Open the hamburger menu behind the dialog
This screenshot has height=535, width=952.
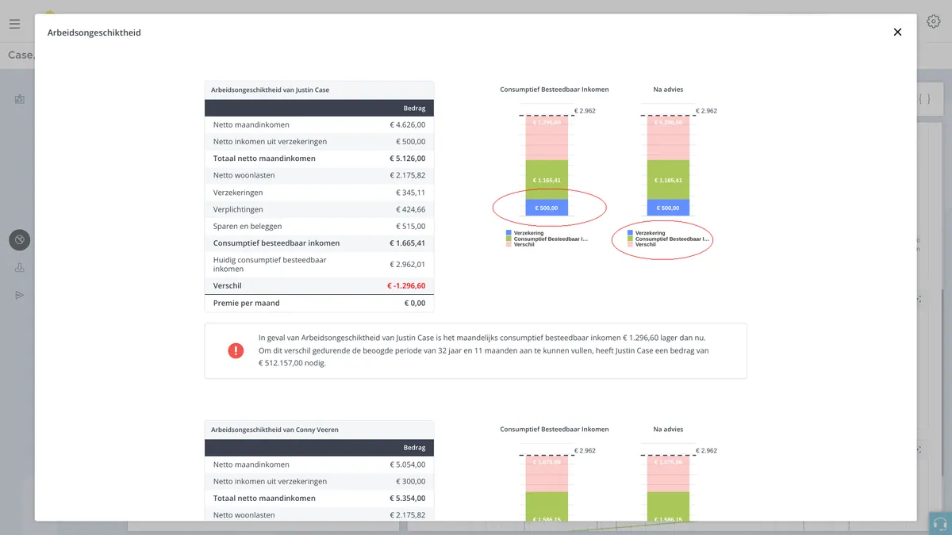15,24
